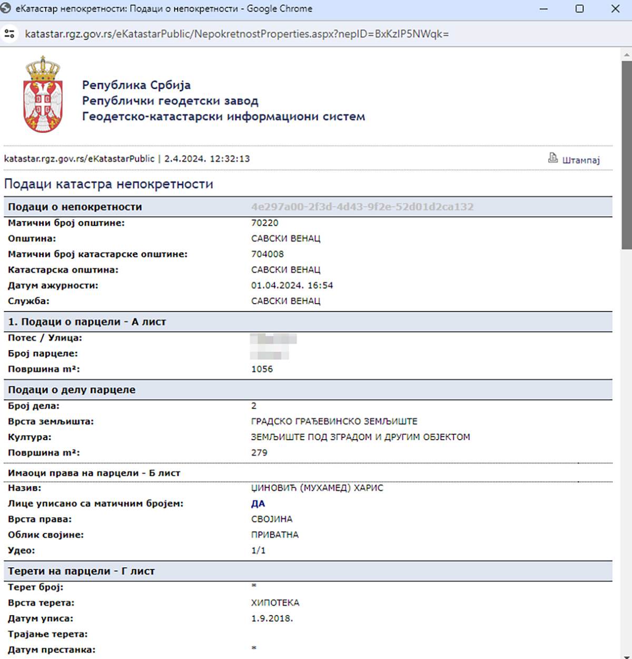This screenshot has width=632, height=659.
Task: Minimize the Chrome window
Action: (x=544, y=9)
